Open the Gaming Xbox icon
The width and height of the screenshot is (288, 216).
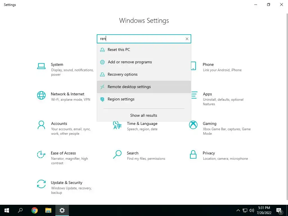pos(193,125)
